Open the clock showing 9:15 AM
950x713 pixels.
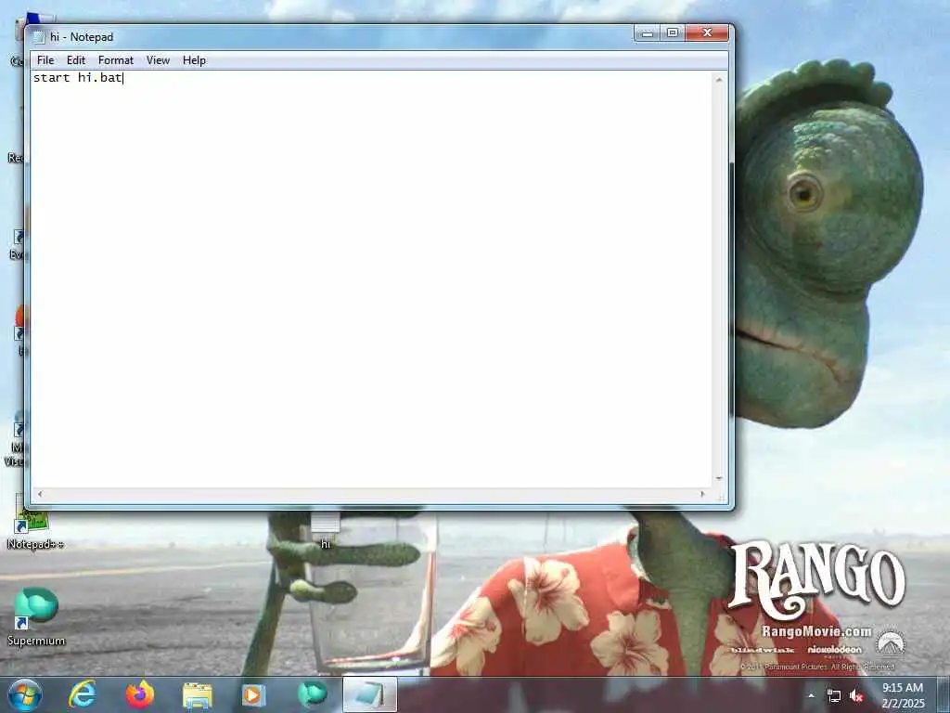coord(903,695)
